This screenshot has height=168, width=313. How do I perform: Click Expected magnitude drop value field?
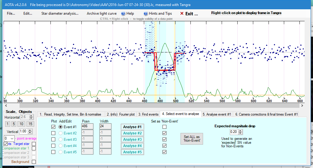pyautogui.click(x=234, y=132)
